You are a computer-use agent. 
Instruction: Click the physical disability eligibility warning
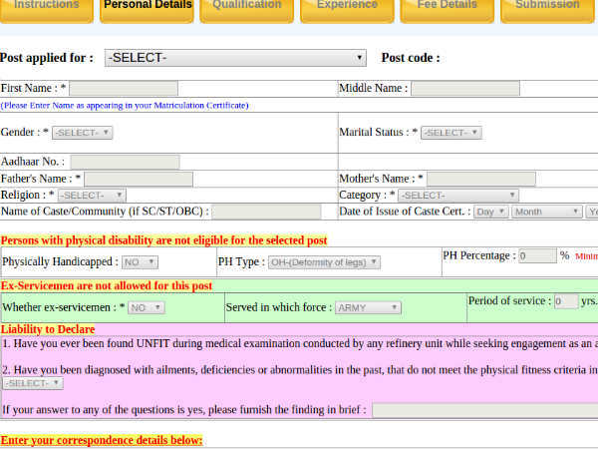click(163, 240)
